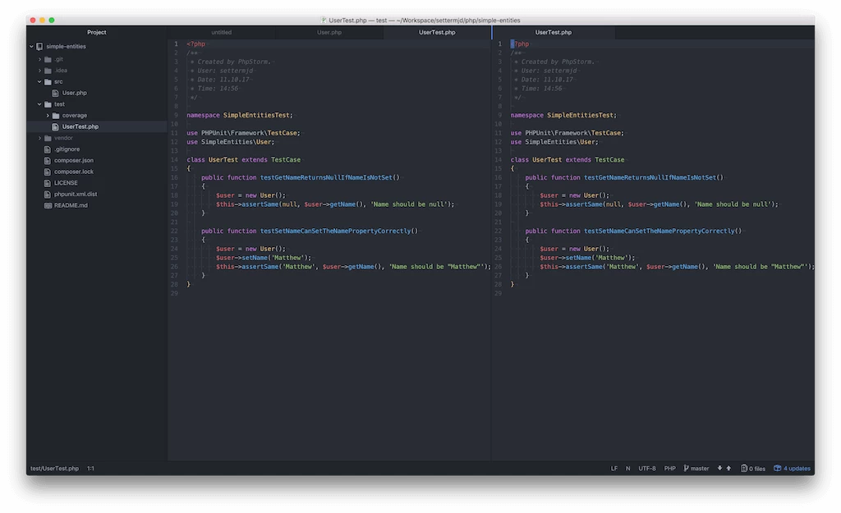Collapse the test folder chevron

coord(39,104)
